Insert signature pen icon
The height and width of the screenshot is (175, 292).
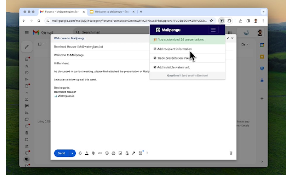[x=134, y=153]
